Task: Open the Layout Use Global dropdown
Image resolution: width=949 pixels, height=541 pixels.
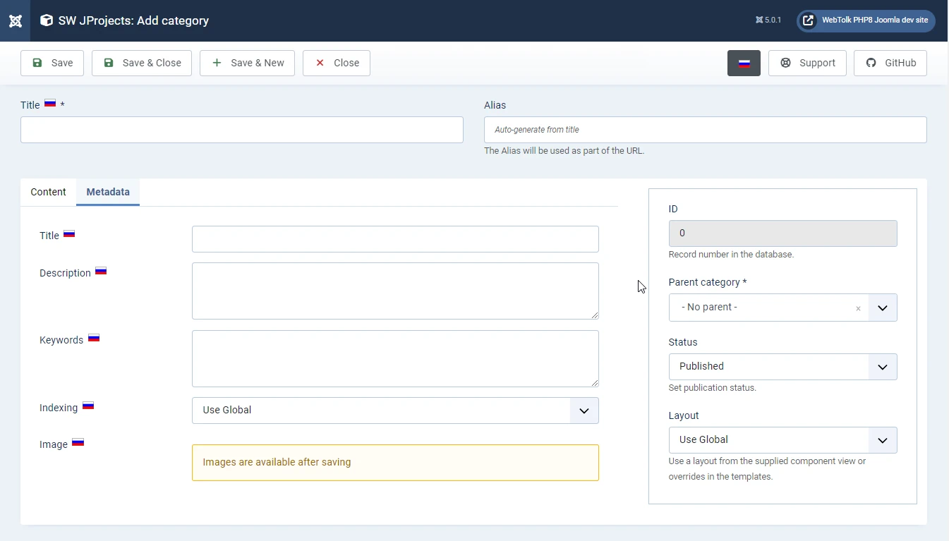Action: [782, 440]
